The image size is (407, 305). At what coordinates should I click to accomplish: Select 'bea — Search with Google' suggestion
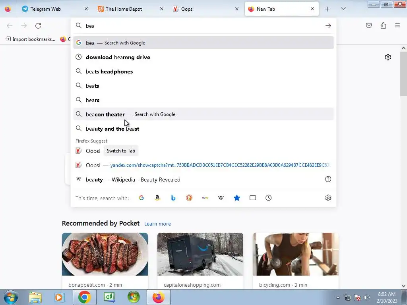[203, 43]
